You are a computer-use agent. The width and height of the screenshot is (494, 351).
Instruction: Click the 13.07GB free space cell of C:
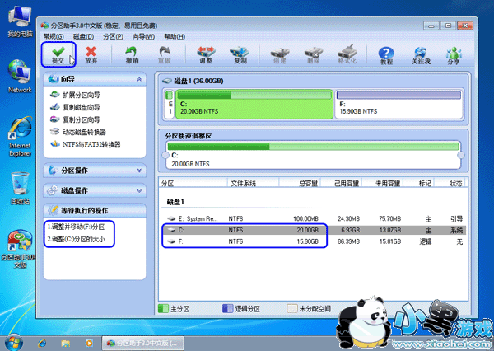389,230
